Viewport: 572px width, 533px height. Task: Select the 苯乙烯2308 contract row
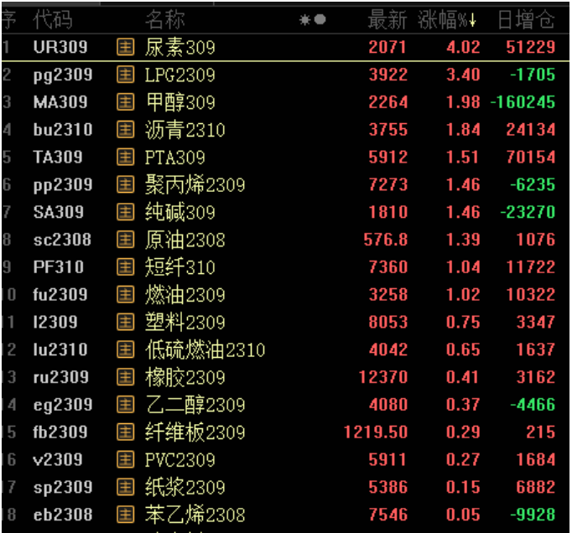click(x=195, y=515)
